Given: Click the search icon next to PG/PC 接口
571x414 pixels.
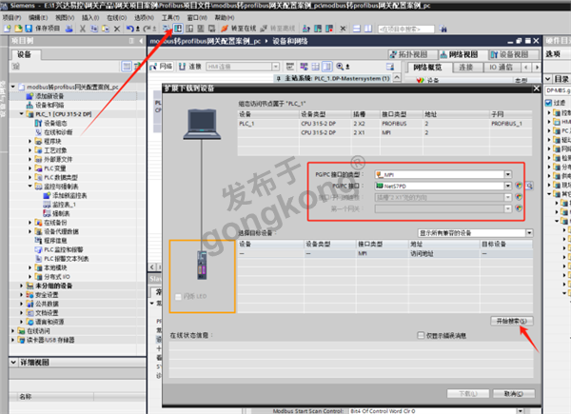Looking at the screenshot, I should [x=529, y=187].
